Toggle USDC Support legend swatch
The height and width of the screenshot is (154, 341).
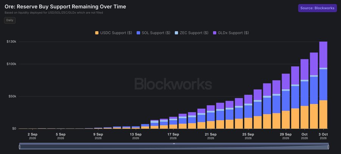[97, 33]
